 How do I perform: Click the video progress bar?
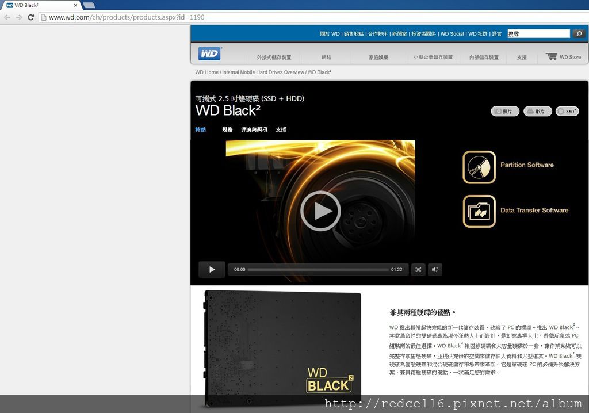[318, 269]
